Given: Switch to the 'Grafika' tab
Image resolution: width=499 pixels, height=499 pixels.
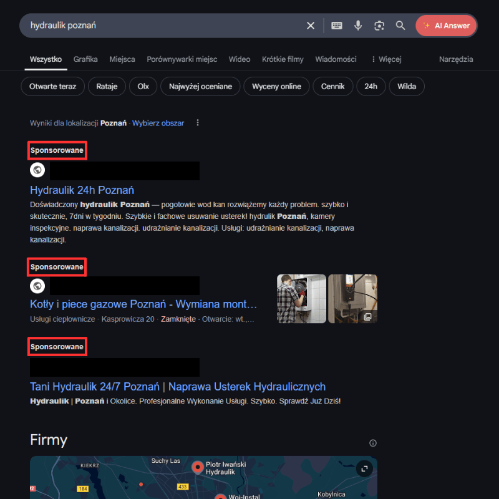Looking at the screenshot, I should pyautogui.click(x=85, y=59).
